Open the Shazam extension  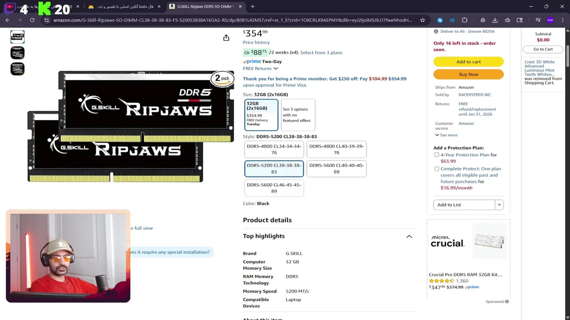(x=440, y=20)
